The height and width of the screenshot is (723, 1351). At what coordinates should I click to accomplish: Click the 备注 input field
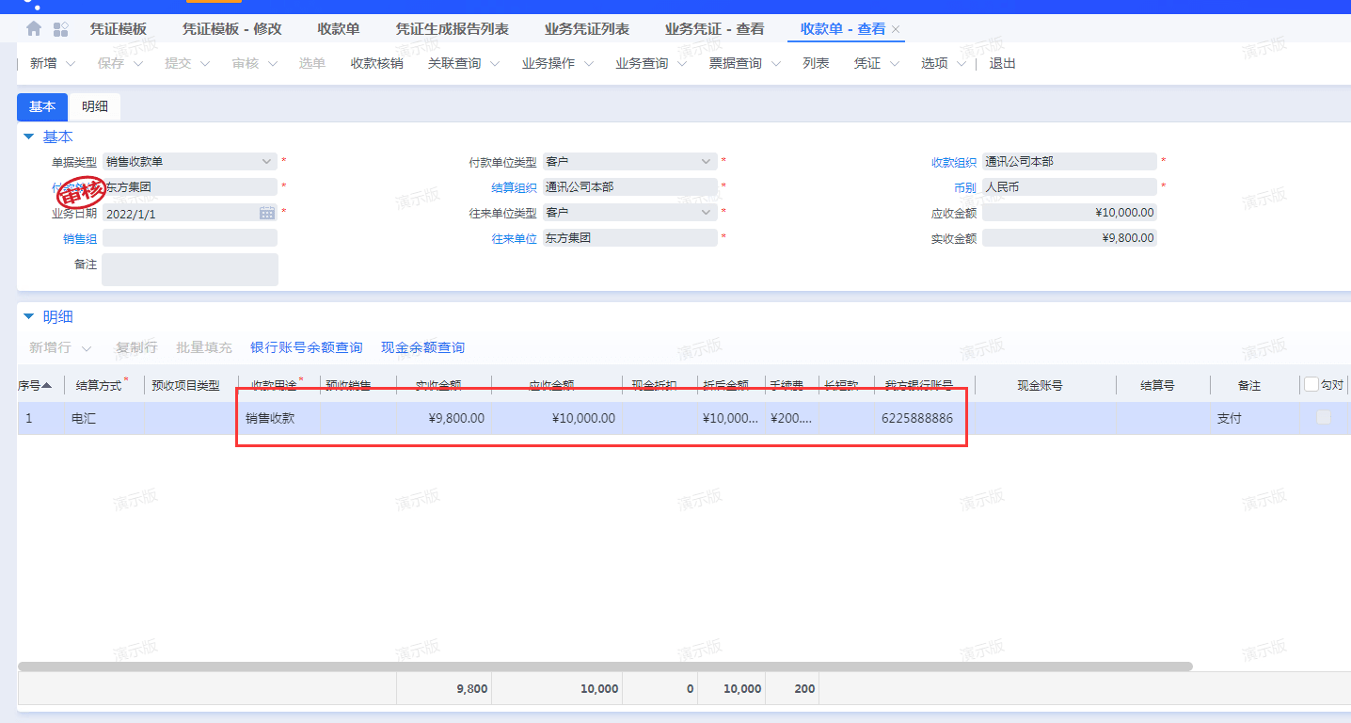[189, 268]
